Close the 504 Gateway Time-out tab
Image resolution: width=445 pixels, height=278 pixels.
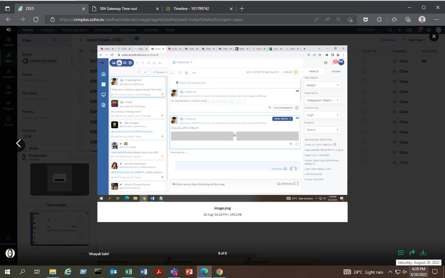[x=158, y=9]
